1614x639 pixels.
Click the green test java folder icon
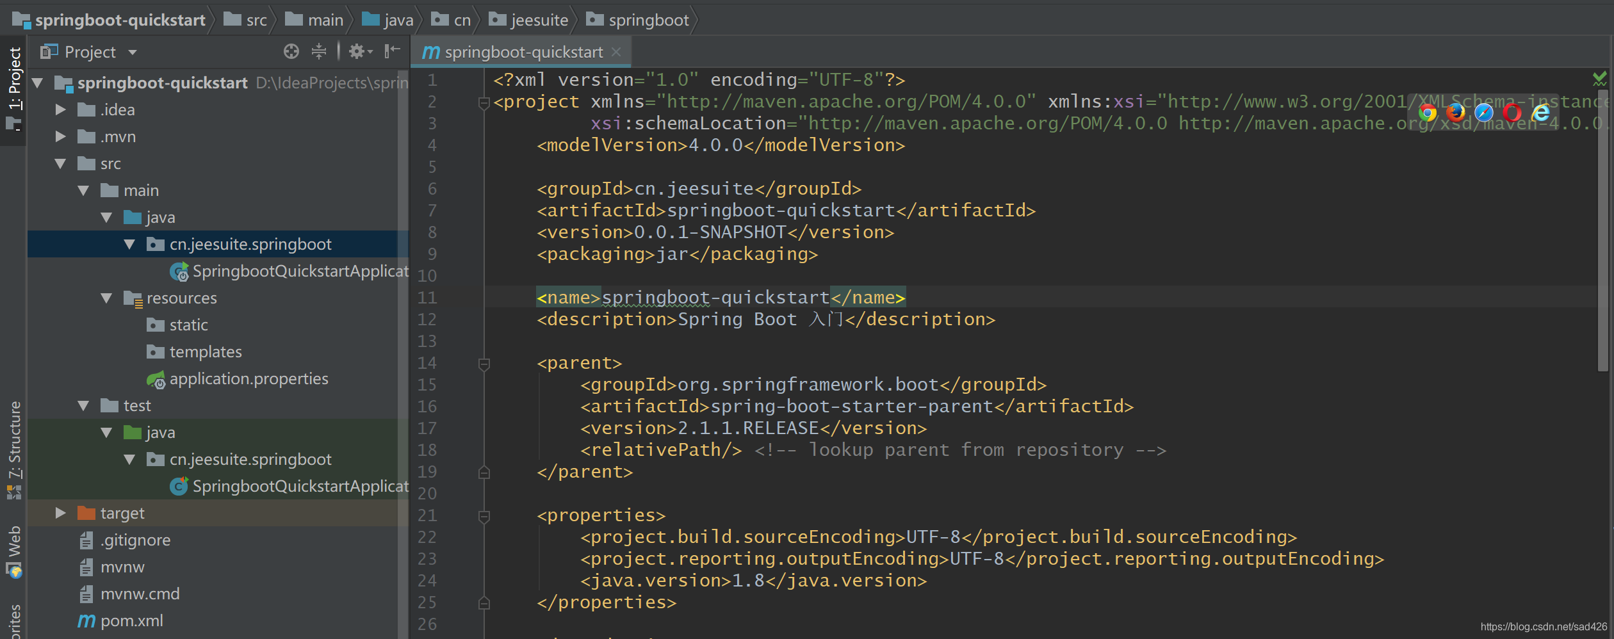[133, 432]
